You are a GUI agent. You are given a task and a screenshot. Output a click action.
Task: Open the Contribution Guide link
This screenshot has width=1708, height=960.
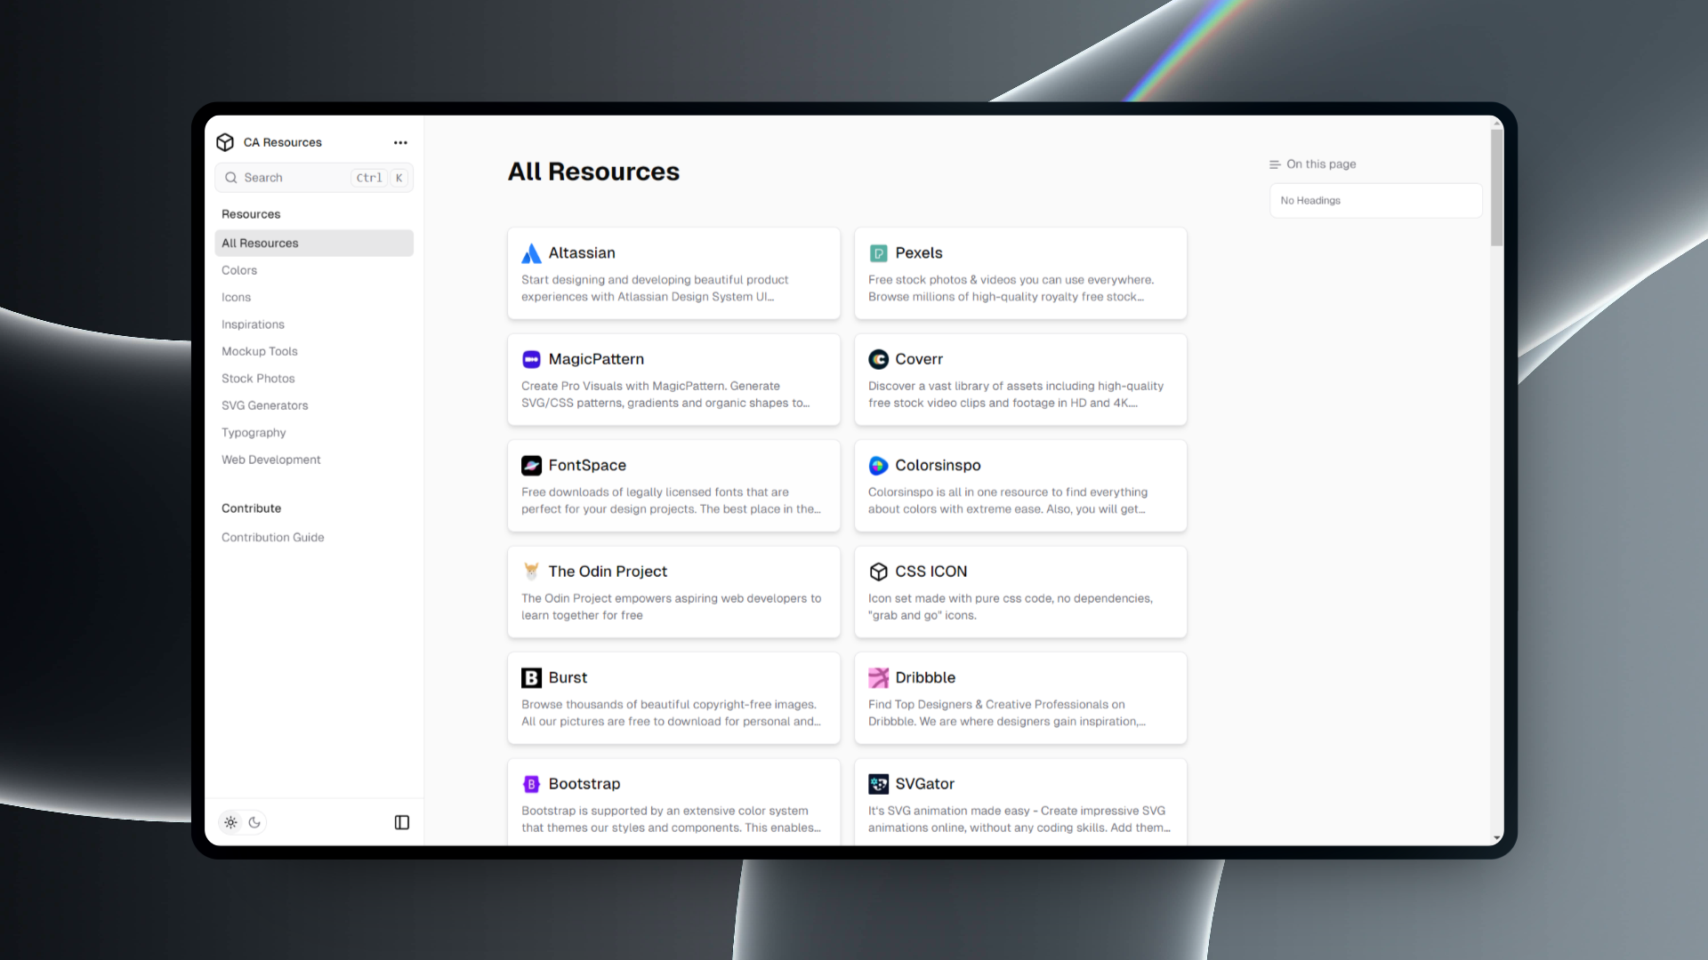click(272, 538)
